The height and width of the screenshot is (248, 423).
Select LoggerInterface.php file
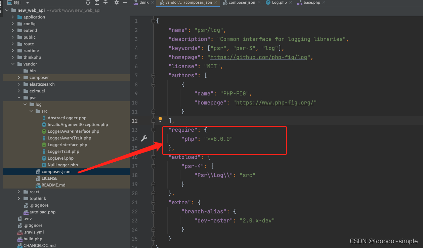pos(67,145)
